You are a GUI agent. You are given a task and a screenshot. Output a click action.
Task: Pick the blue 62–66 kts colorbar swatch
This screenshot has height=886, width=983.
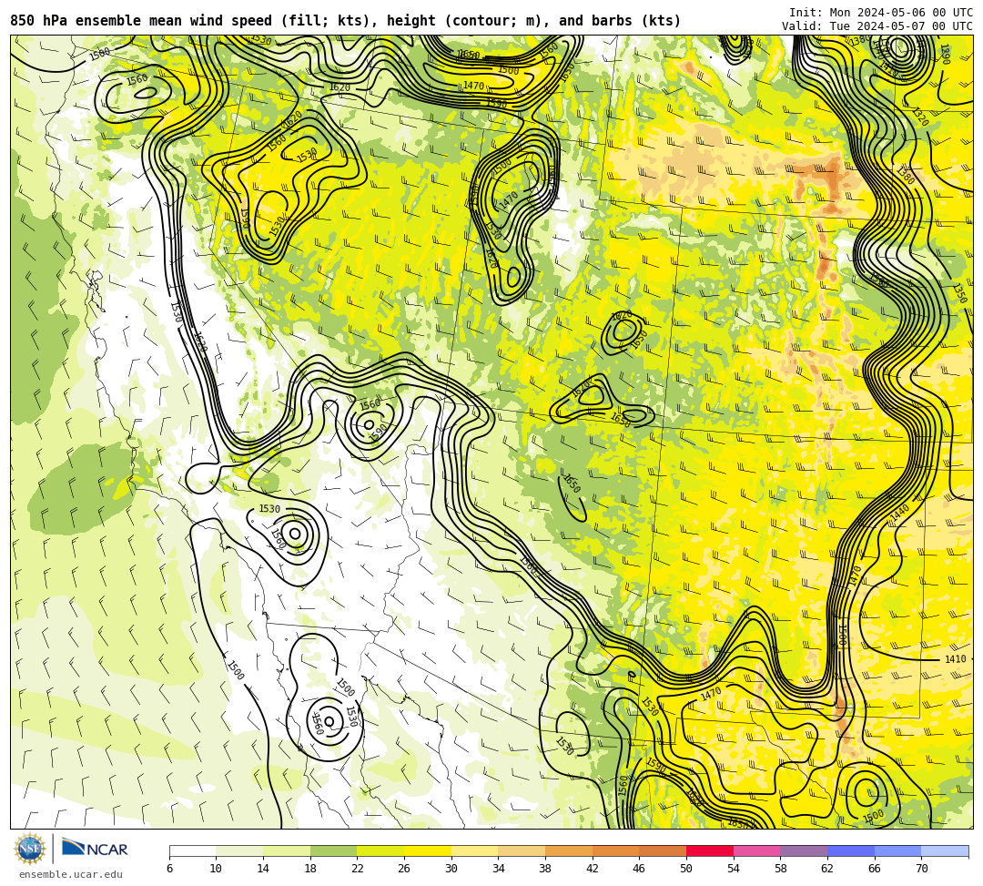[x=851, y=850]
